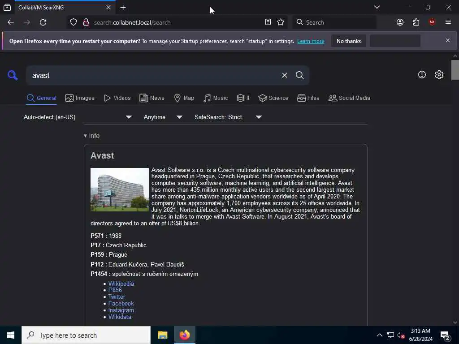459x344 pixels.
Task: Show hidden system tray icons
Action: pyautogui.click(x=379, y=335)
